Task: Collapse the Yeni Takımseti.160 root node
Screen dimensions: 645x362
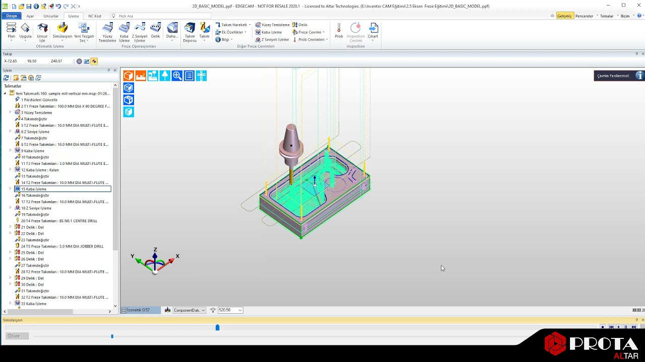Action: (x=5, y=94)
